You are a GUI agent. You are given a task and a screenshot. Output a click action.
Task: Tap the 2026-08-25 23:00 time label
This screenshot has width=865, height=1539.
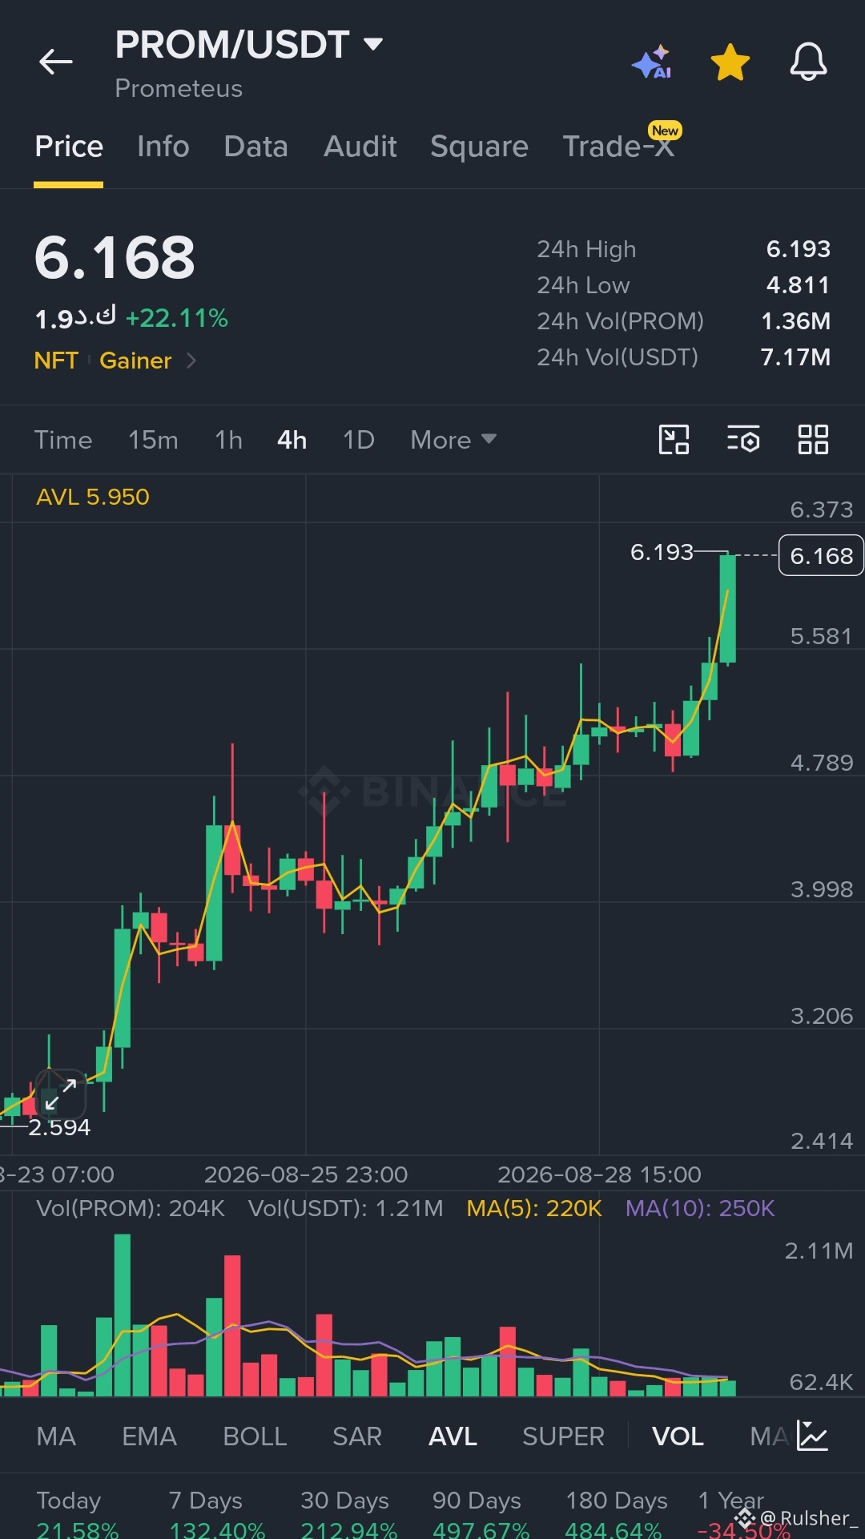[x=306, y=1174]
